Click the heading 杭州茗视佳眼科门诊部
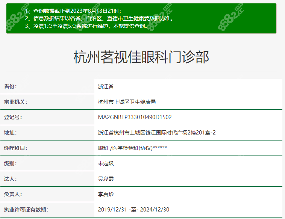 point(141,57)
